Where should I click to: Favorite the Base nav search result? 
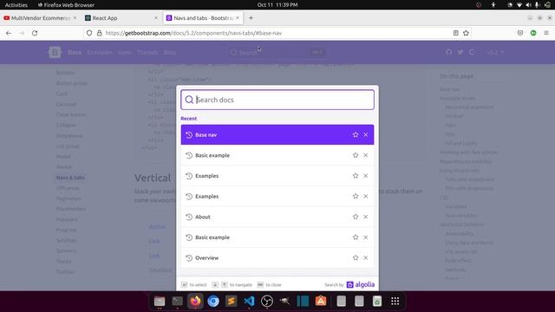tap(356, 135)
